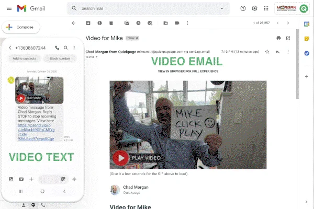Reply to email using arrow icon
314x209 pixels.
[x=277, y=52]
